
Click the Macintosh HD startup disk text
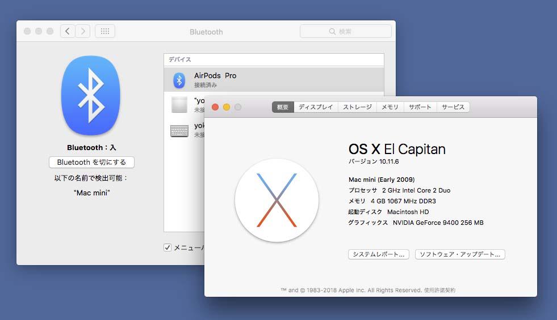[408, 212]
